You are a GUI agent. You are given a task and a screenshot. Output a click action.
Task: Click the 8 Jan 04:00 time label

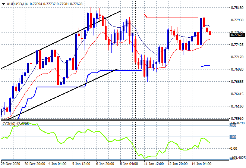[x=129, y=164]
